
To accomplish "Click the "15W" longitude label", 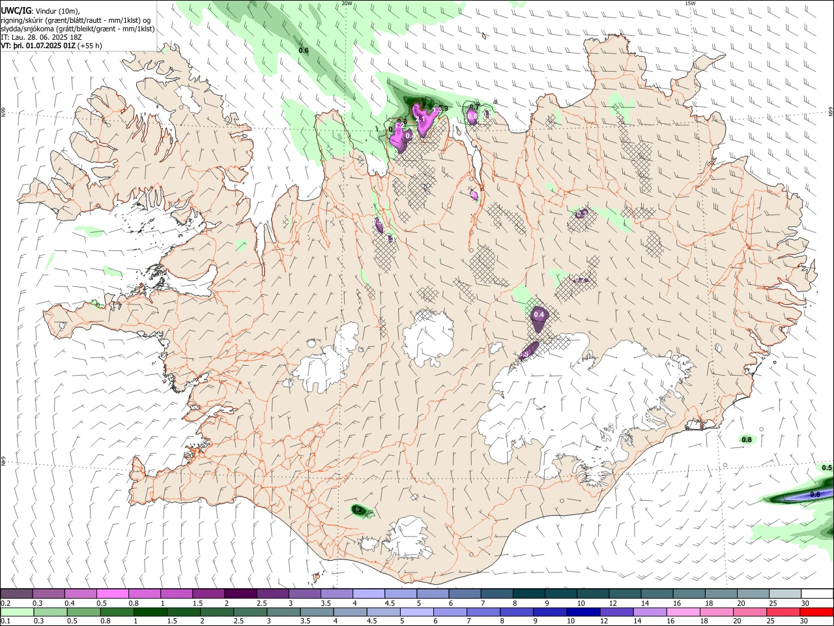I will pos(690,3).
